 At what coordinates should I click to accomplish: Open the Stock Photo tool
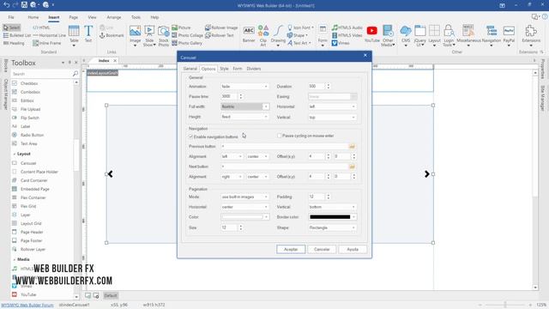tap(164, 35)
